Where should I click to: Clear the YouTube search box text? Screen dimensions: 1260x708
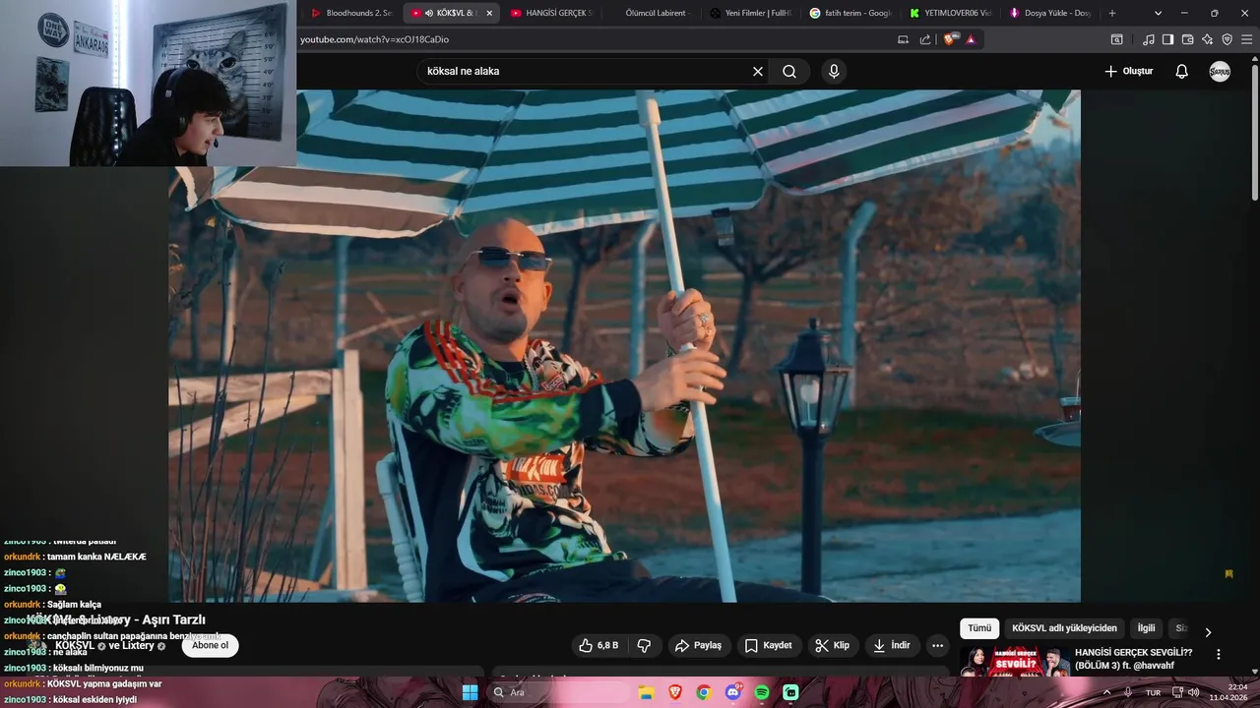758,71
